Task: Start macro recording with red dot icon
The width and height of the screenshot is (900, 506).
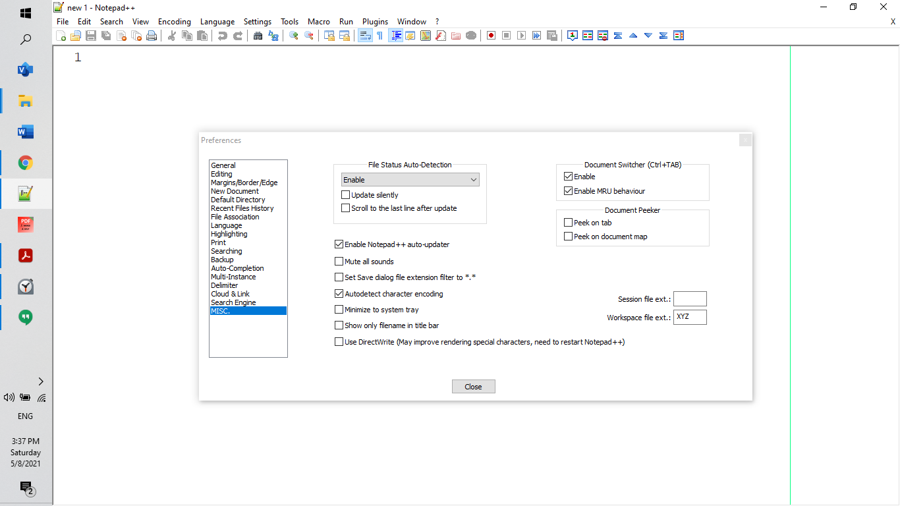Action: (x=492, y=36)
